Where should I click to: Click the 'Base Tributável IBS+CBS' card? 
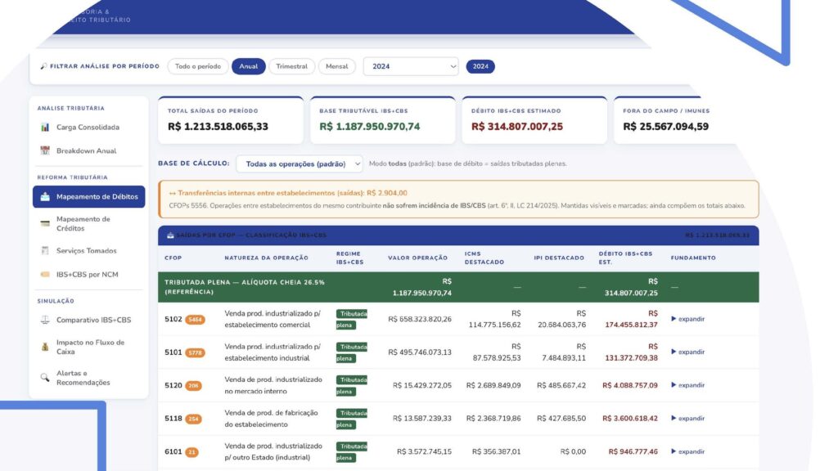[x=383, y=120]
